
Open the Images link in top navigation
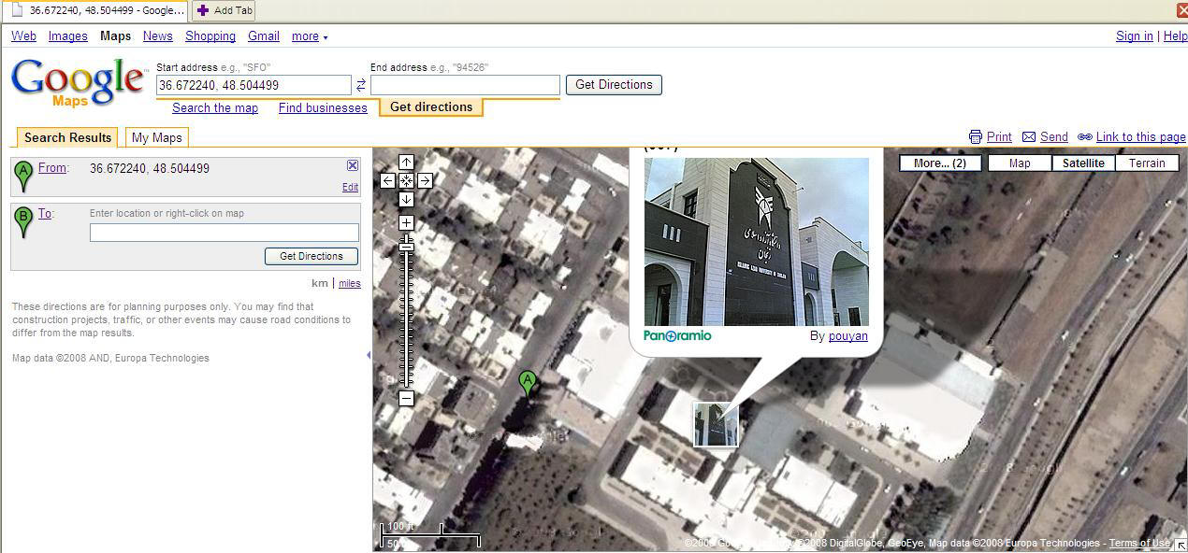pyautogui.click(x=68, y=36)
